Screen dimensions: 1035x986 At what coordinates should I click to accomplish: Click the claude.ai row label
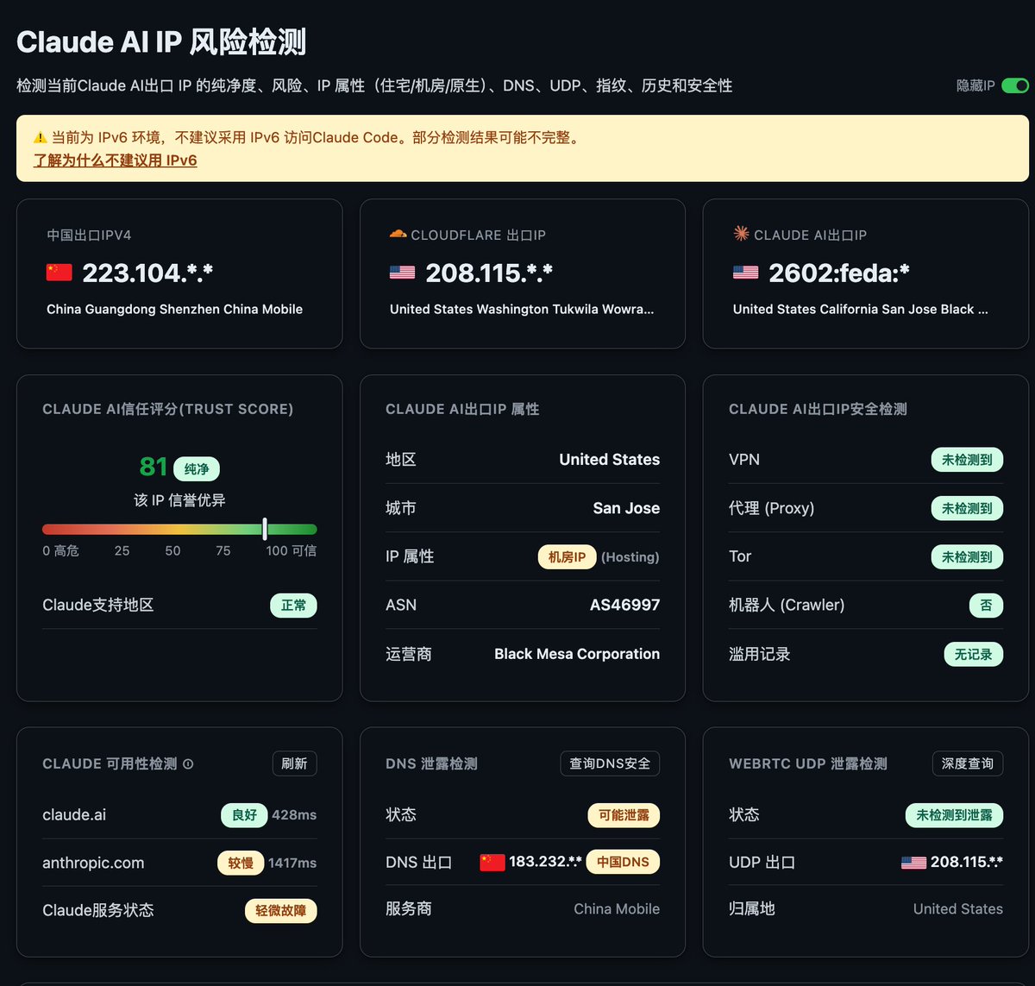coord(74,814)
